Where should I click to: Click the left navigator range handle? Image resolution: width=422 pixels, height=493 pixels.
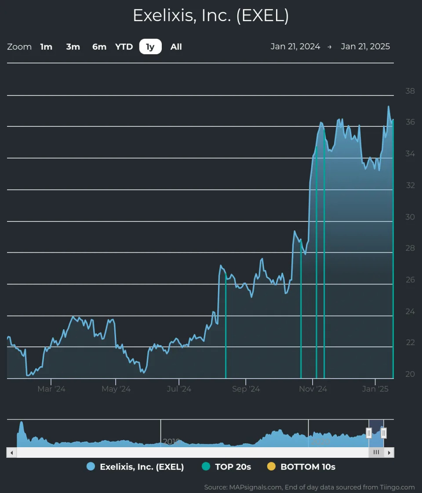(x=369, y=433)
